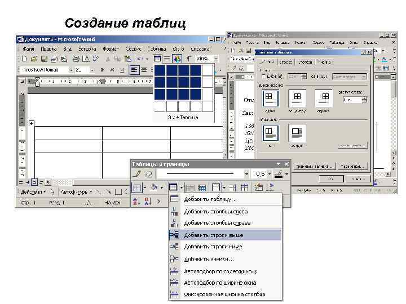The image size is (406, 304).
Task: Select the Eraser tool in Tables and Borders
Action: (x=149, y=174)
